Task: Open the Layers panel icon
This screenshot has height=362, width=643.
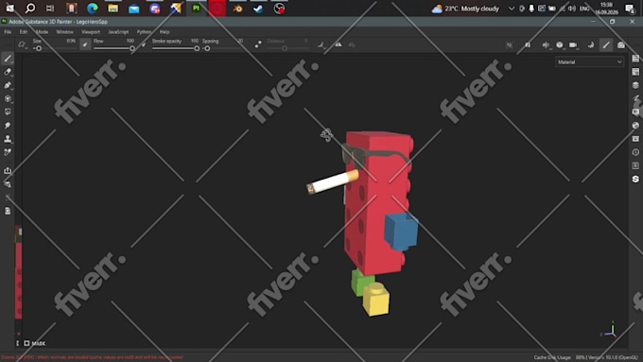Action: 635,85
